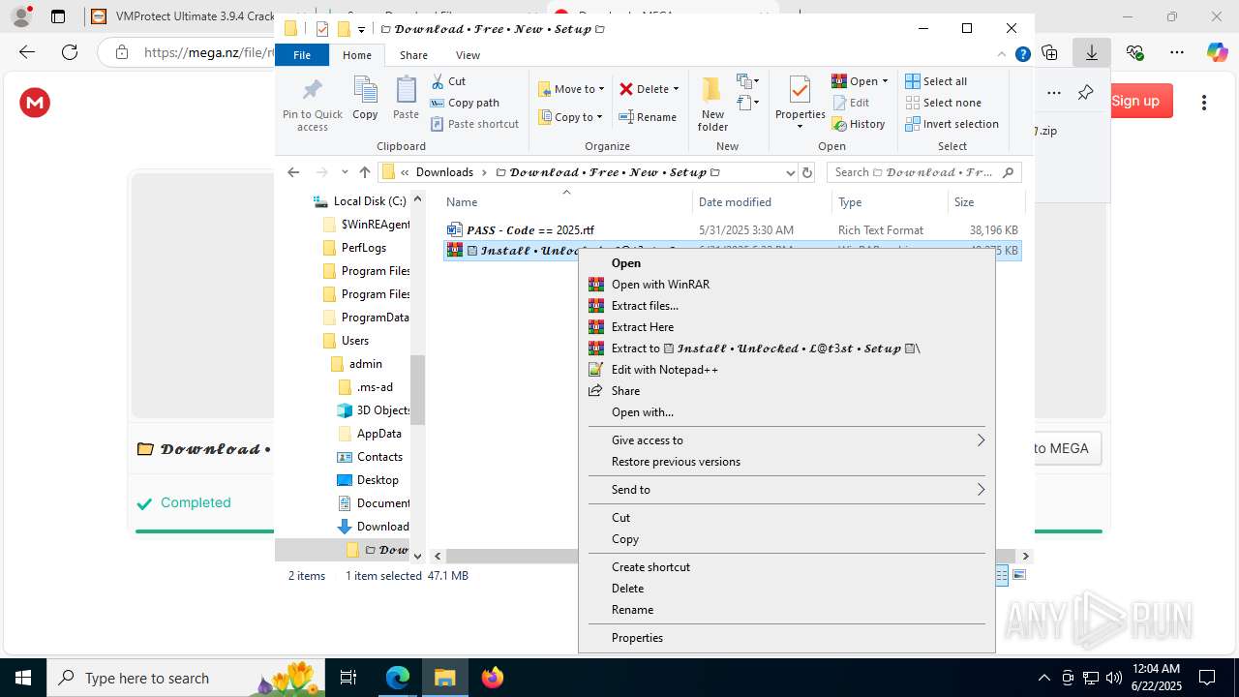1239x697 pixels.
Task: Open the Delete dropdown arrow
Action: click(676, 89)
